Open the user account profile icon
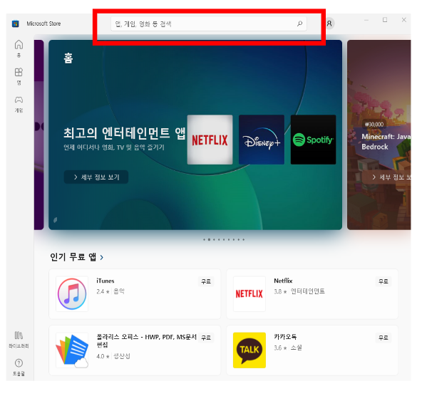The image size is (422, 401). coord(329,24)
